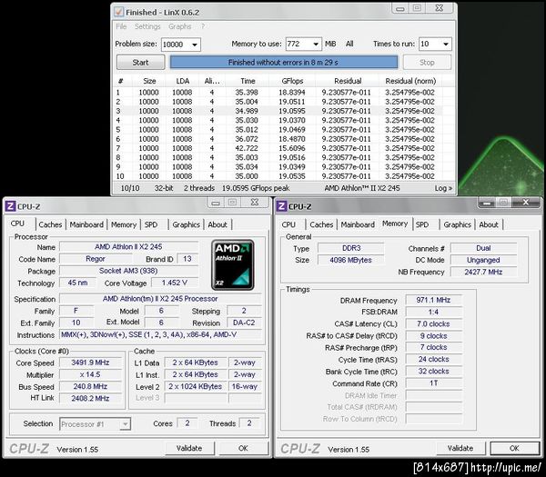This screenshot has height=477, width=546.
Task: Click OK in right CPU-Z window
Action: [x=514, y=448]
